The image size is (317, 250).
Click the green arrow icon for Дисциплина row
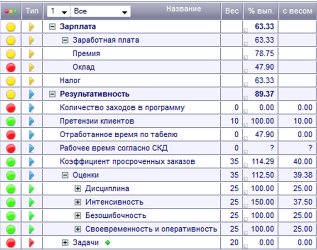point(31,189)
